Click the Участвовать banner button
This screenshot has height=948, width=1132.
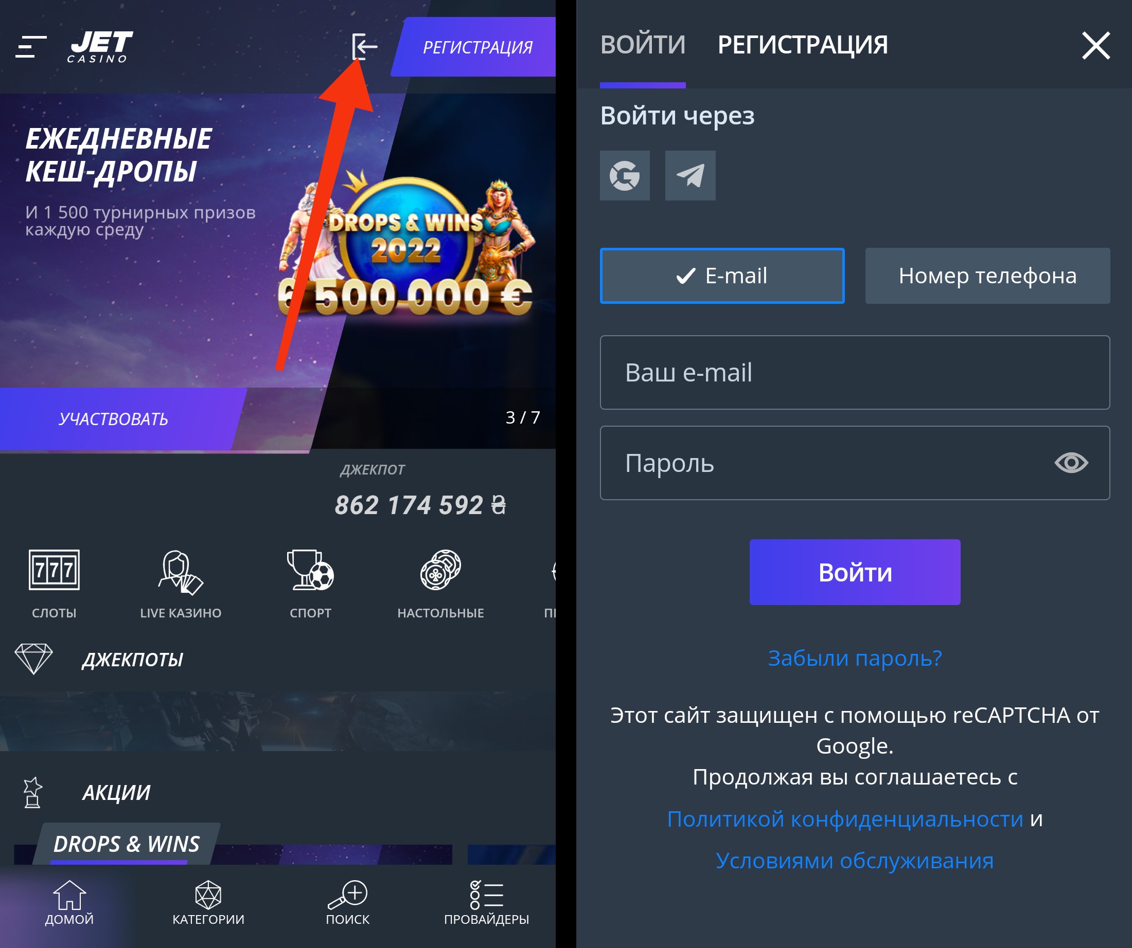113,418
